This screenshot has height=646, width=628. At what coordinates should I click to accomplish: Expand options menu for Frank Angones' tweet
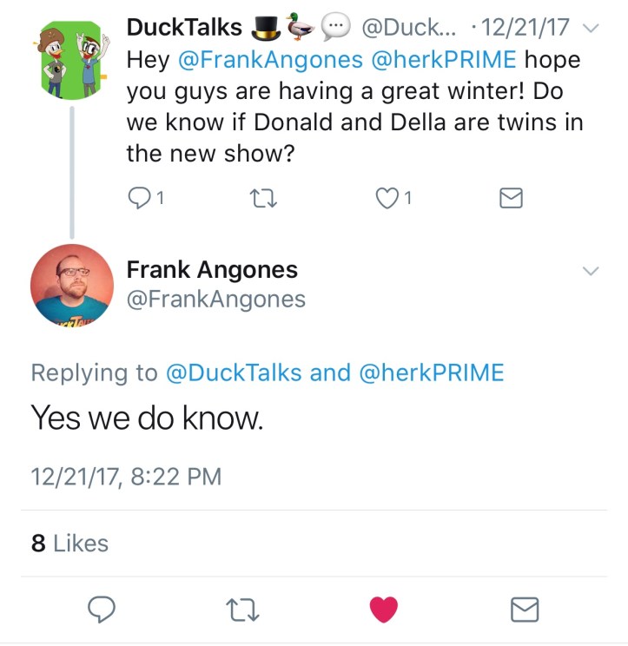(x=591, y=272)
